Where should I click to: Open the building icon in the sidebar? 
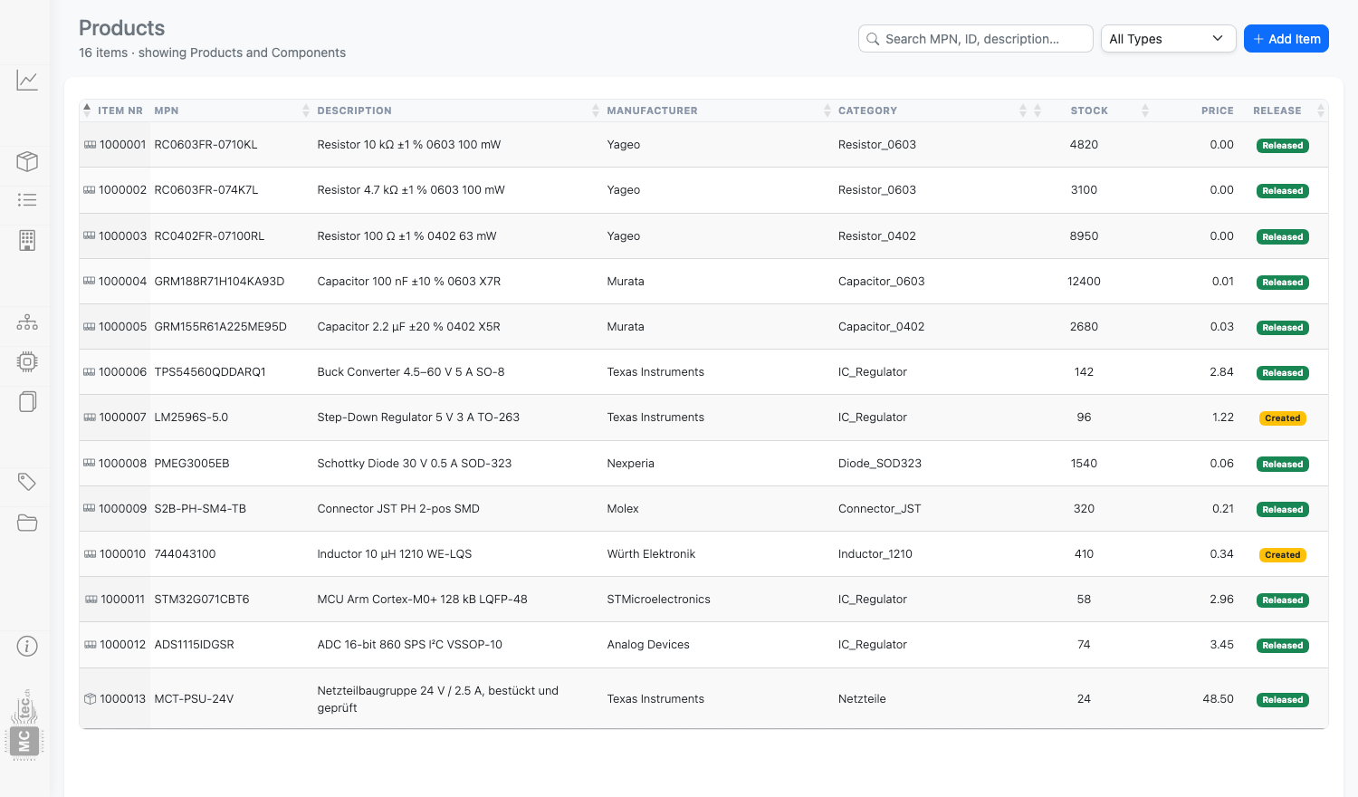pos(27,240)
